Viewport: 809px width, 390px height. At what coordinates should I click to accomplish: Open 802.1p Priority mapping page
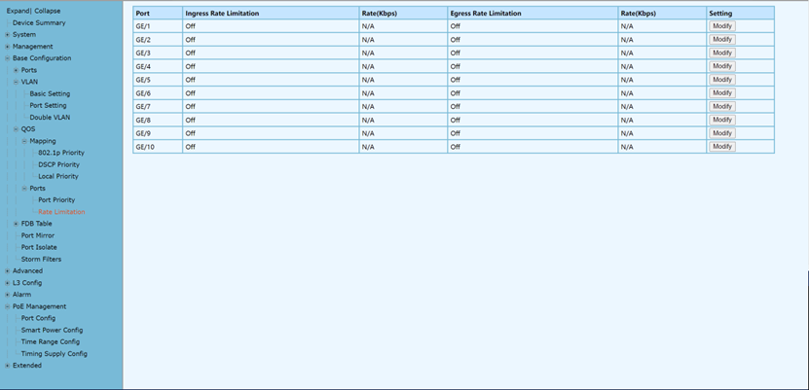click(60, 153)
